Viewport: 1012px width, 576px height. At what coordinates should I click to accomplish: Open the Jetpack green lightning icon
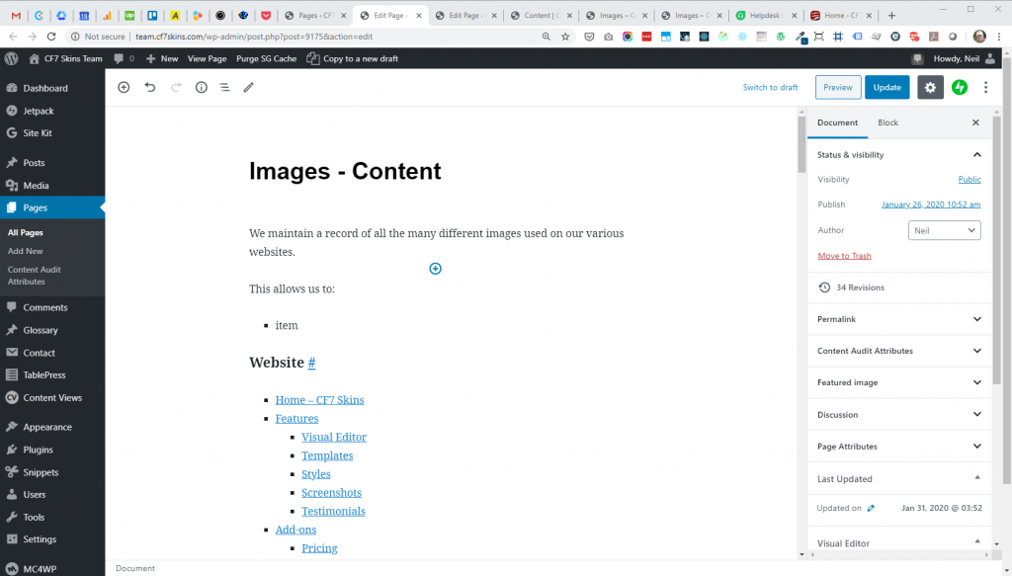(x=959, y=87)
